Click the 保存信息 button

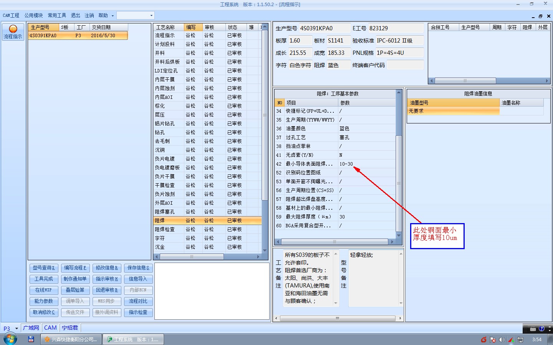pos(138,268)
